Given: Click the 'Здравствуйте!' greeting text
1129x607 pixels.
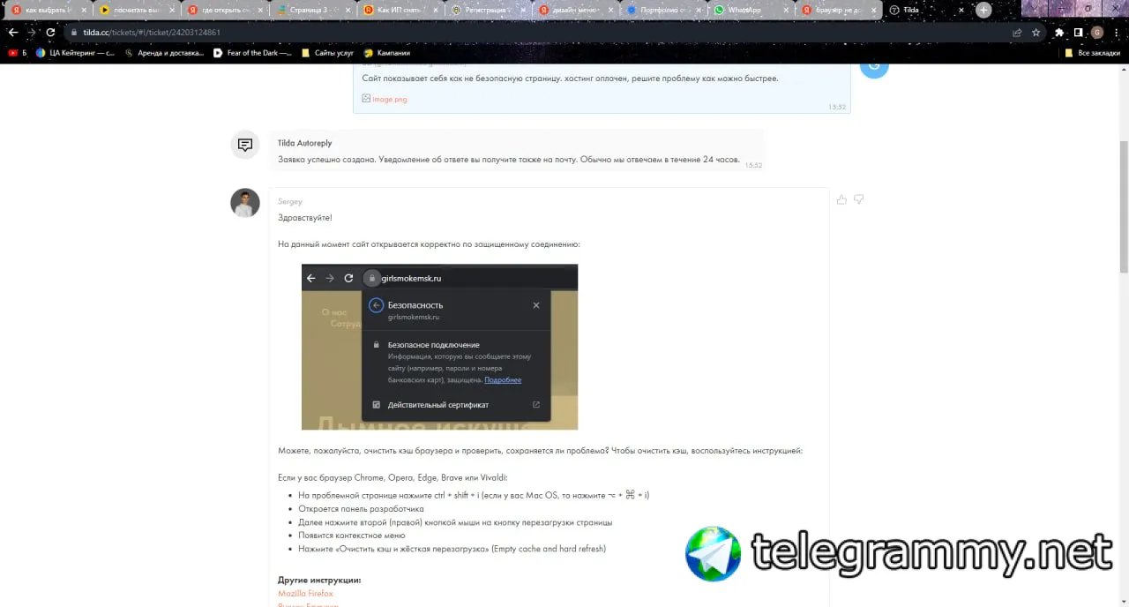Looking at the screenshot, I should pyautogui.click(x=305, y=218).
